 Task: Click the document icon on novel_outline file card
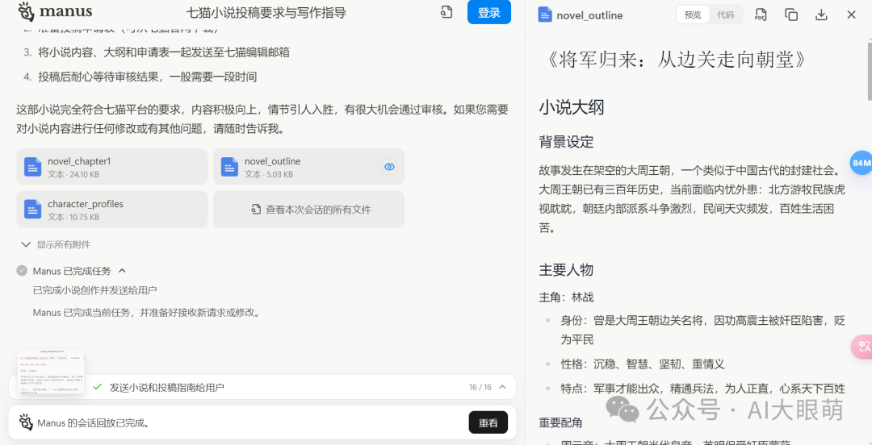pyautogui.click(x=229, y=167)
